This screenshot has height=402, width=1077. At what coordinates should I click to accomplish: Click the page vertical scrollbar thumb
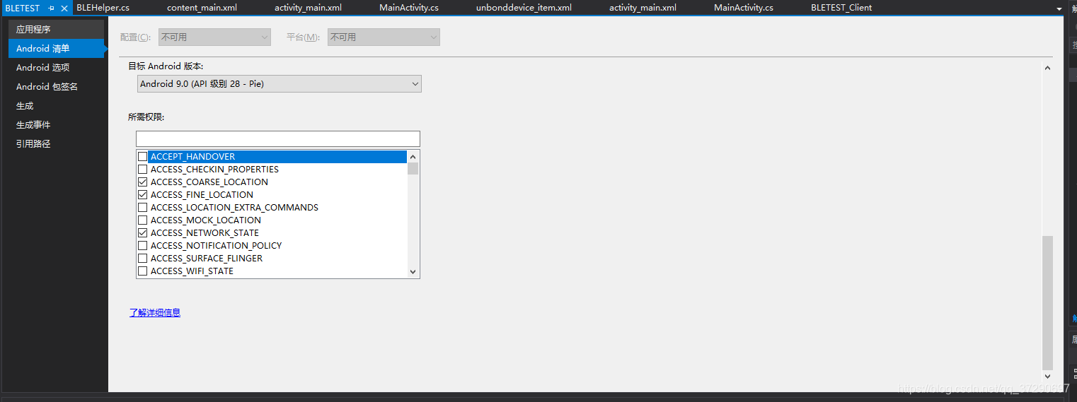[1047, 302]
